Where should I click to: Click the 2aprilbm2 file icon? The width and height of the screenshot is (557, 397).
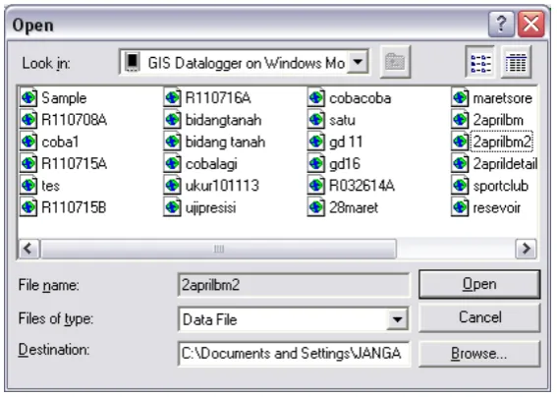pyautogui.click(x=460, y=142)
